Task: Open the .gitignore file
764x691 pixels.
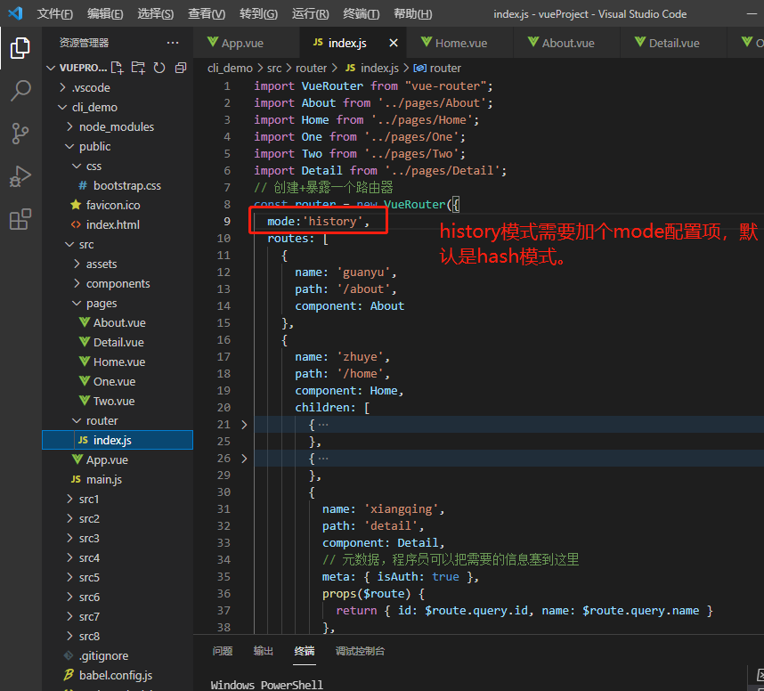Action: coord(118,656)
